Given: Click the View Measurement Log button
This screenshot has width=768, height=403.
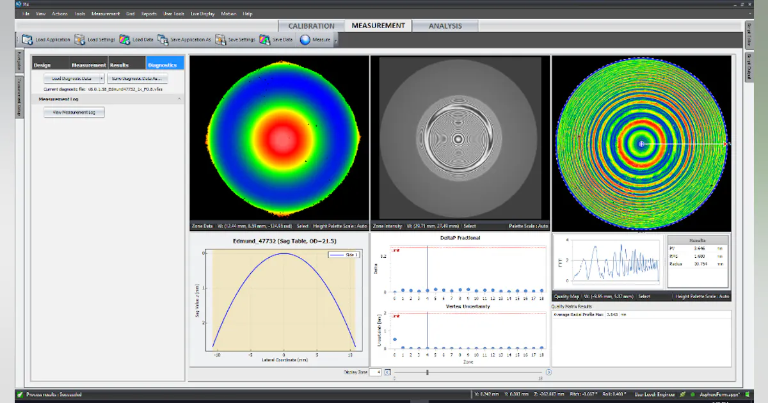Looking at the screenshot, I should click(74, 112).
